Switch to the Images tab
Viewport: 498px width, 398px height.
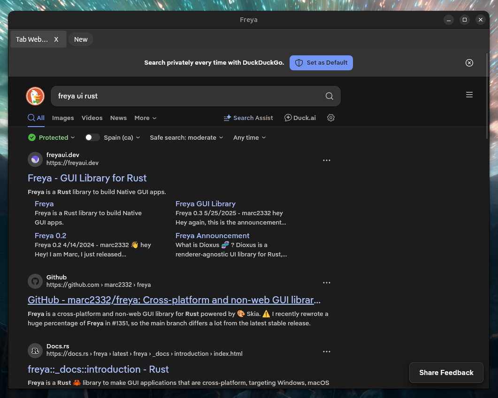click(63, 118)
